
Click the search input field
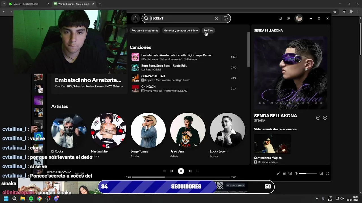click(181, 18)
